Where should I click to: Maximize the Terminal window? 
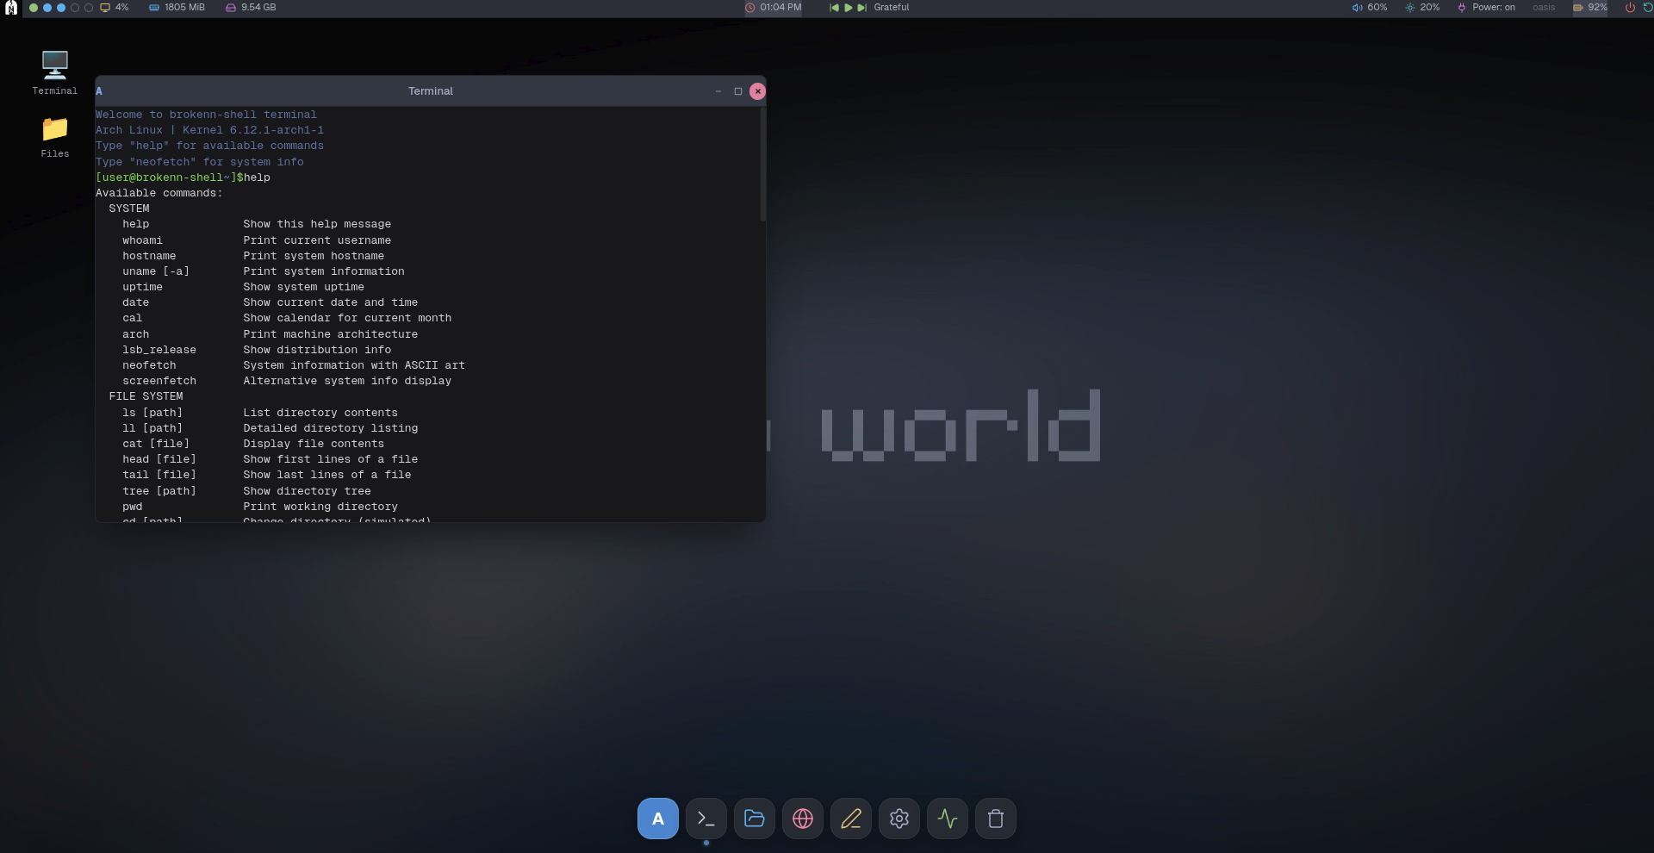coord(738,91)
